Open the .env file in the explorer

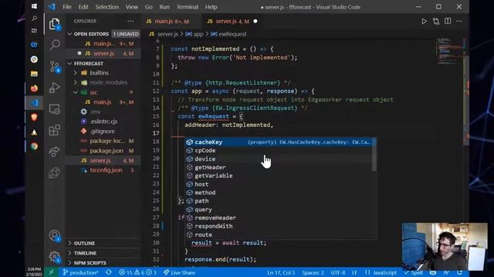(103, 112)
